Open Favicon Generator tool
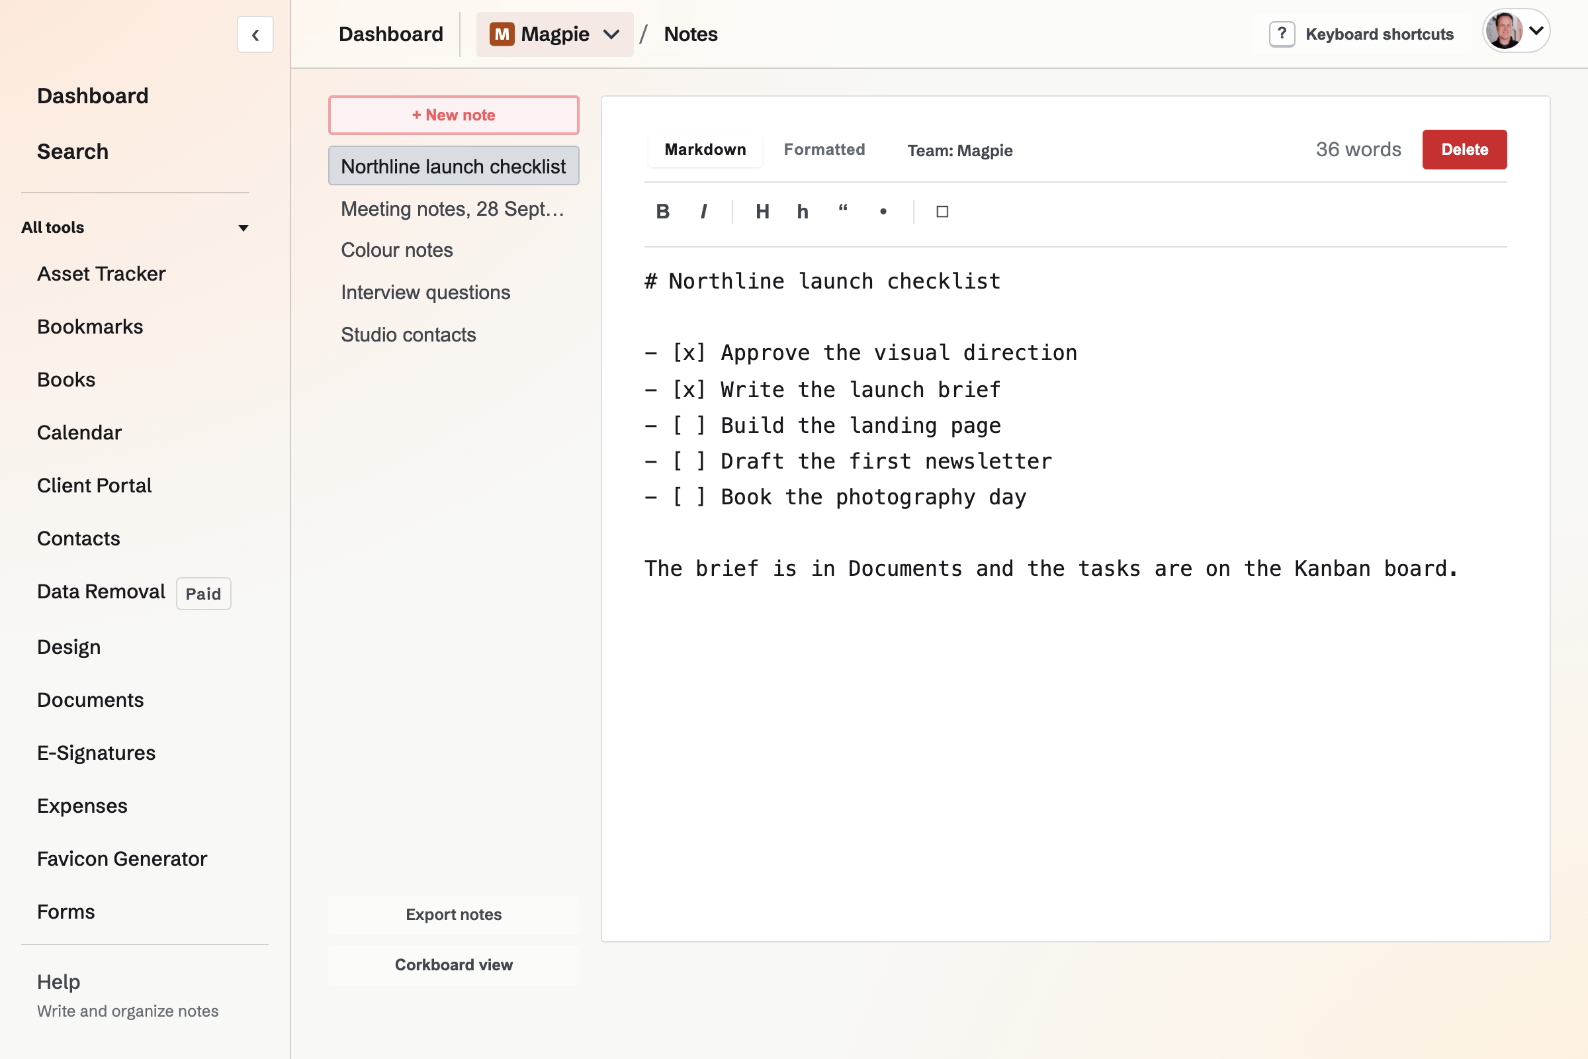The image size is (1588, 1059). 122,858
